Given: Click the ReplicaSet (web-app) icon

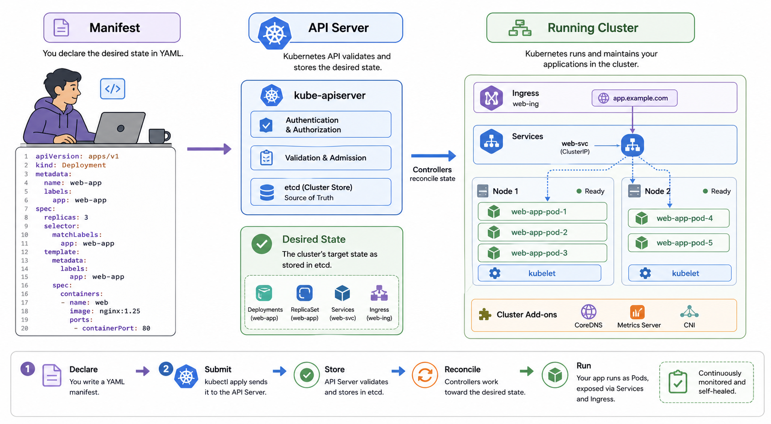Looking at the screenshot, I should coord(304,293).
